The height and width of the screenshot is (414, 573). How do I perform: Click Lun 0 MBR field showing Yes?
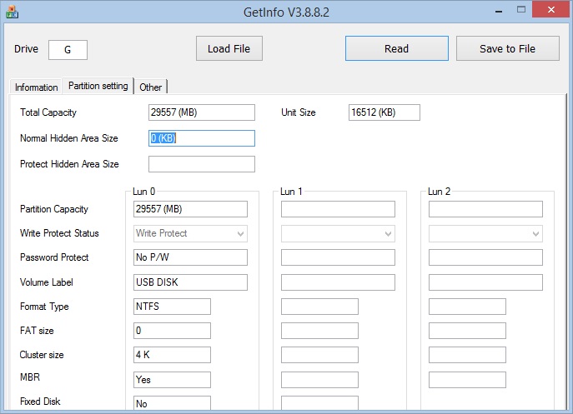[x=172, y=380]
